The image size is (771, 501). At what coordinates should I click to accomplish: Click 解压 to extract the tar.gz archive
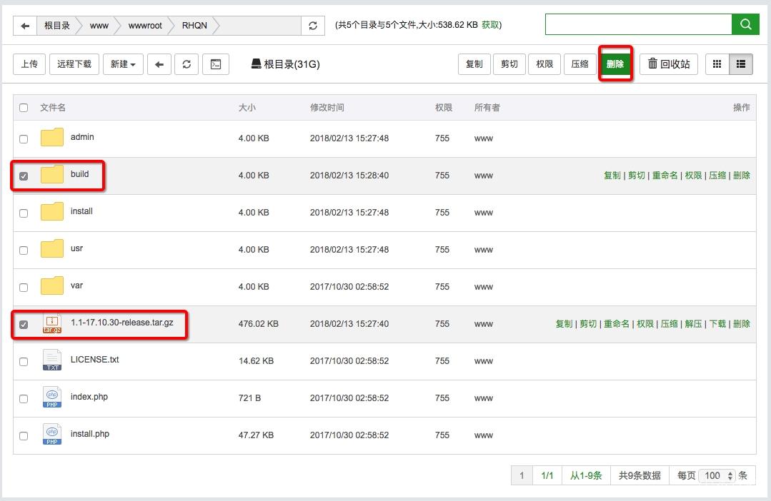pos(693,323)
